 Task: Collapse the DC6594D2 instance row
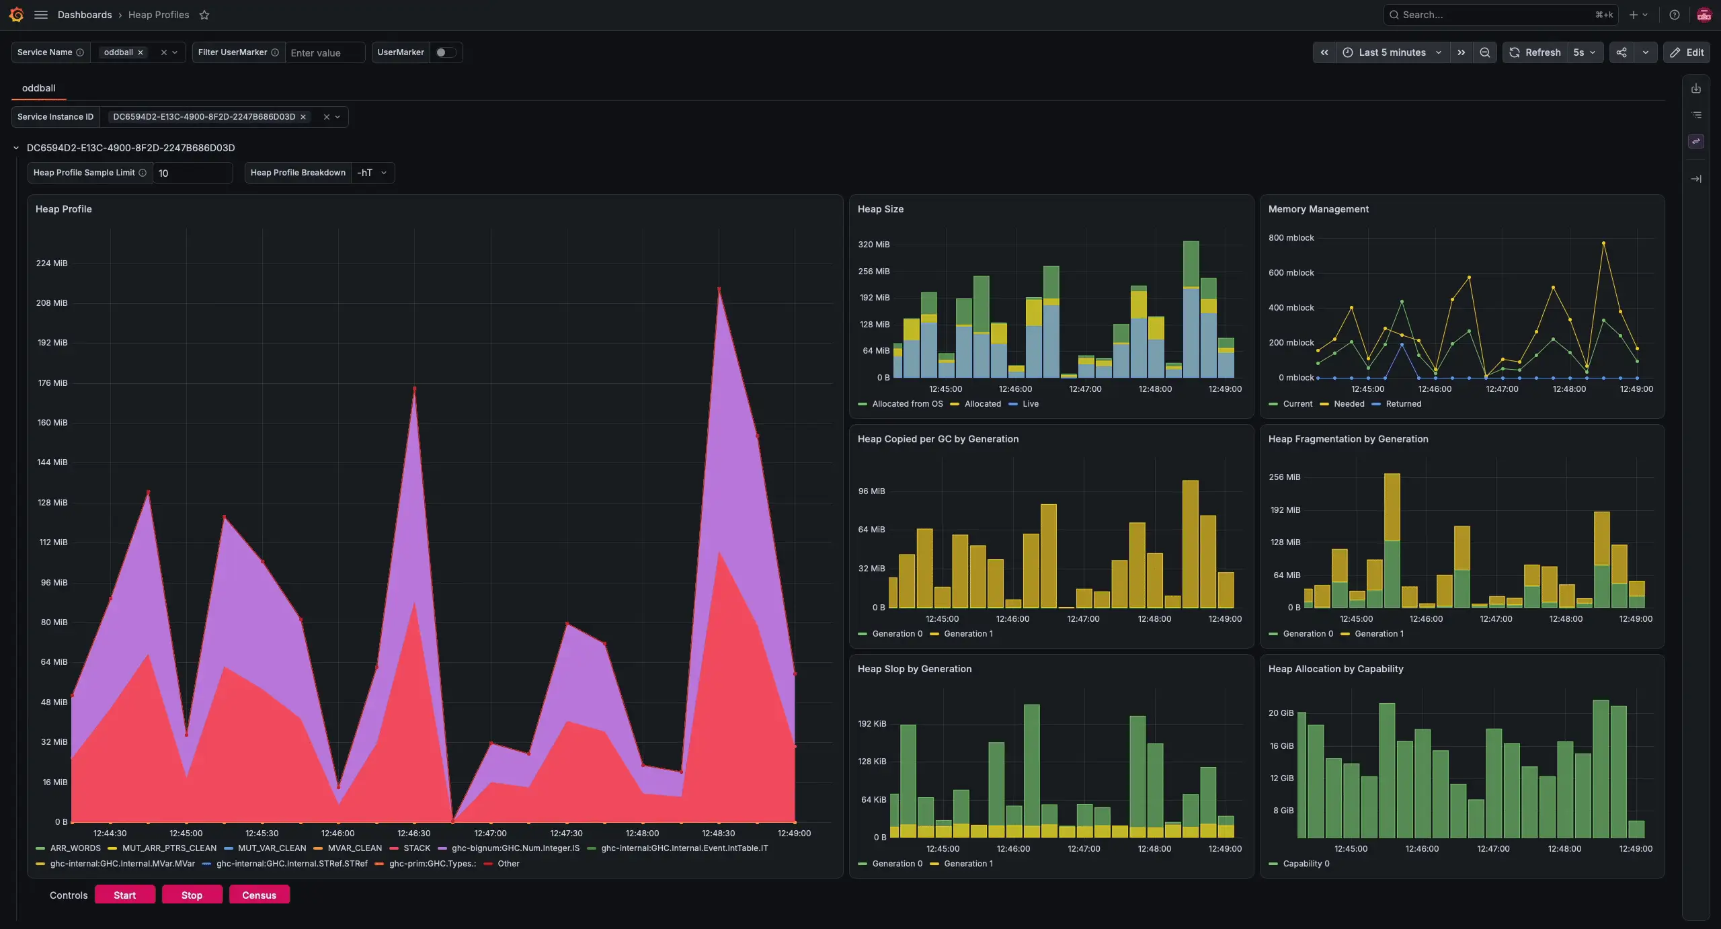point(16,148)
